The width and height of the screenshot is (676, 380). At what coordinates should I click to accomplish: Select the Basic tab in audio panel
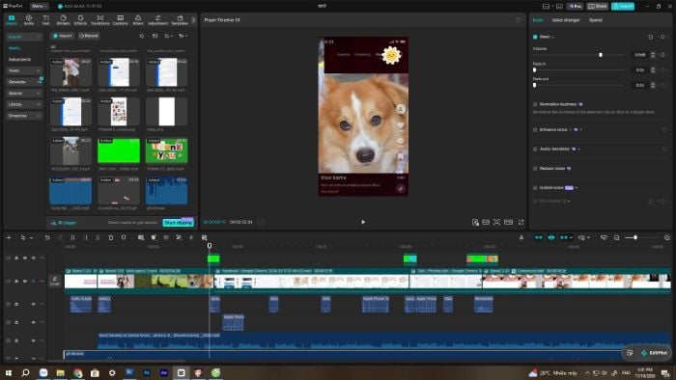coord(538,20)
